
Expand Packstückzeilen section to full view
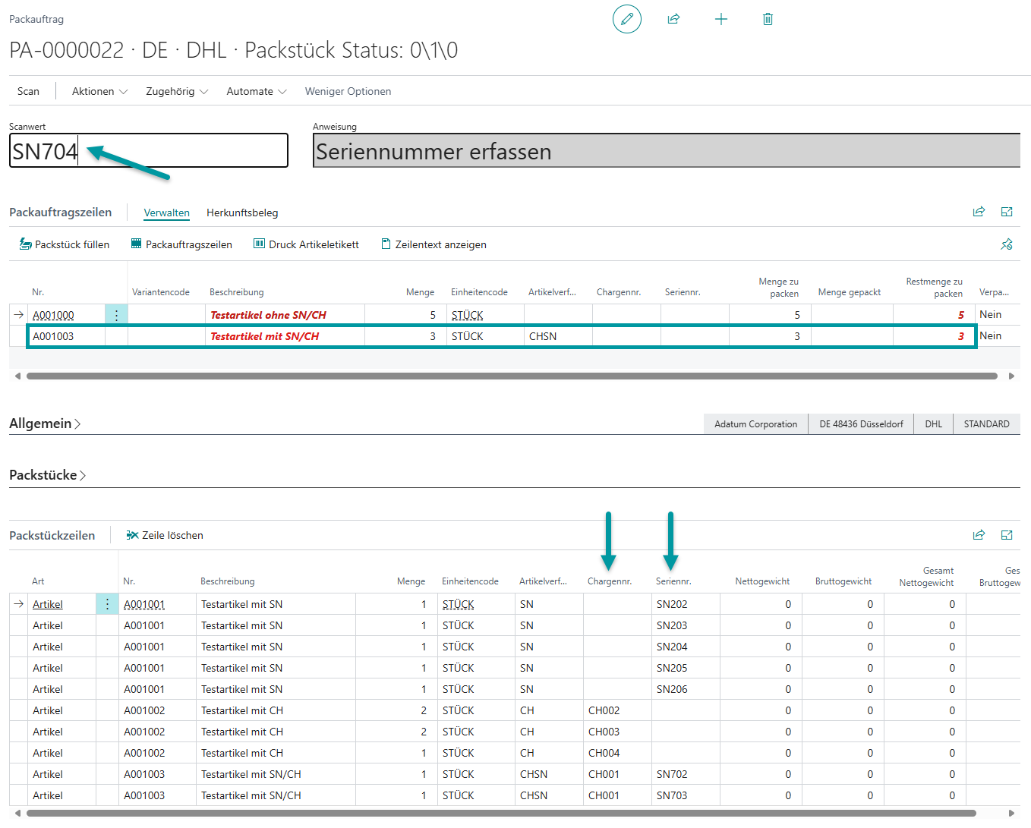point(1007,535)
